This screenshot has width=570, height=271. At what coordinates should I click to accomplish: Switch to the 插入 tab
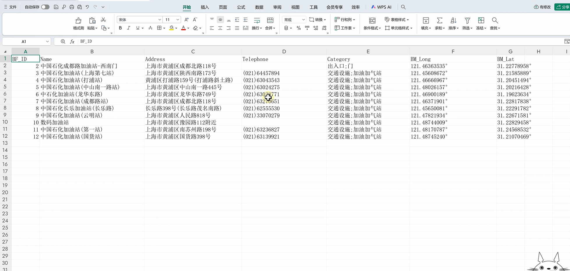205,7
